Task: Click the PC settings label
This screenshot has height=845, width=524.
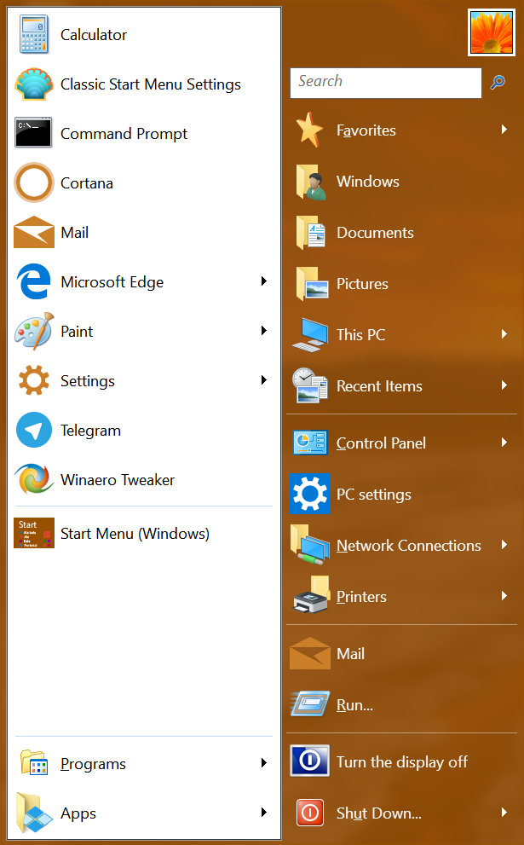Action: 374,495
